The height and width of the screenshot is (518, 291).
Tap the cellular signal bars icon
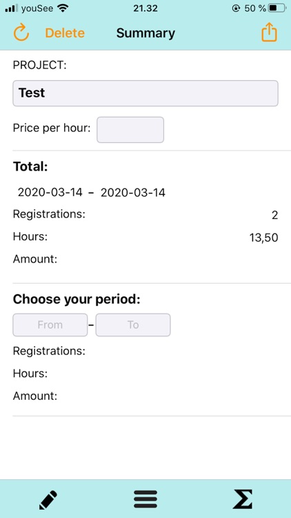[x=12, y=8]
